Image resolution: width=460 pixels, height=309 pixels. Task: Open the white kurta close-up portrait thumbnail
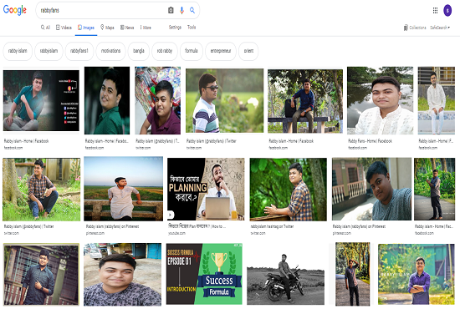pos(380,100)
